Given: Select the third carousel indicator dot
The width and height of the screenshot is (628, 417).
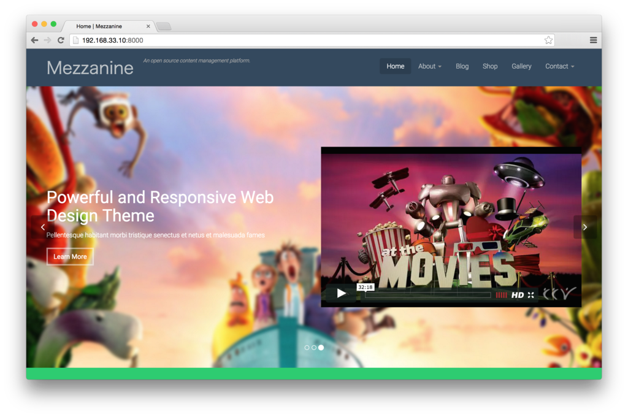Looking at the screenshot, I should tap(321, 348).
